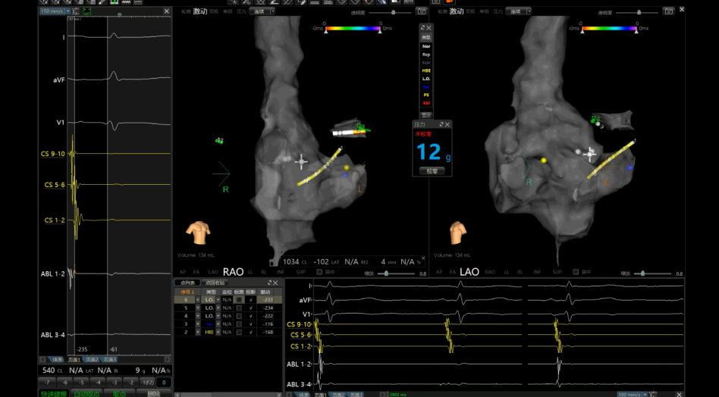Toggle mapping checkbox for point 2
Viewport: 719px width, 397px height.
[239, 332]
